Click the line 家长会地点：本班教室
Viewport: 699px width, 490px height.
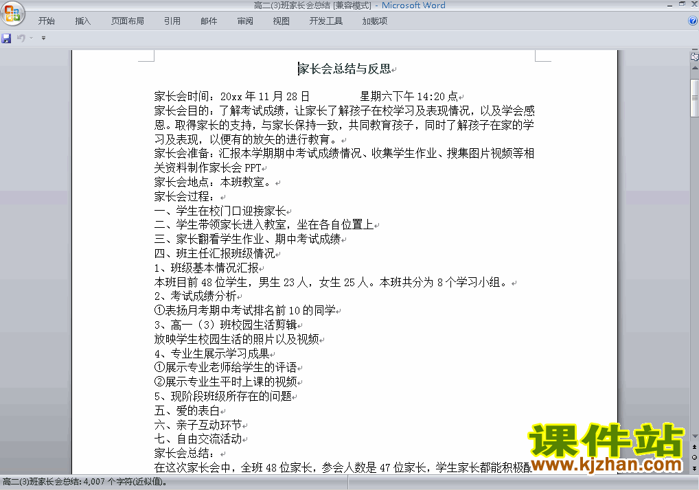[x=213, y=182]
